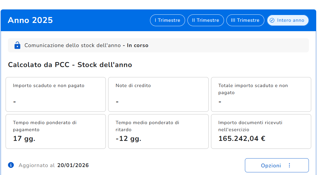Open the Tempo medio ponderato di pagamento card
318x175 pixels.
point(56,131)
